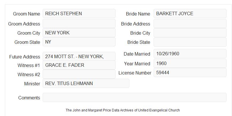Select the empty Bride State field
Screen dimensions: 232x116
pos(190,42)
